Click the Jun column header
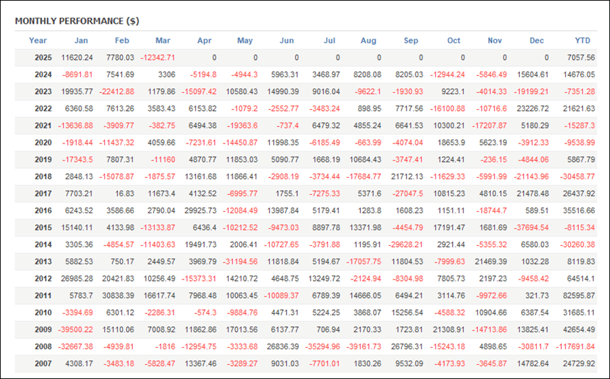This screenshot has width=610, height=379. click(x=287, y=41)
